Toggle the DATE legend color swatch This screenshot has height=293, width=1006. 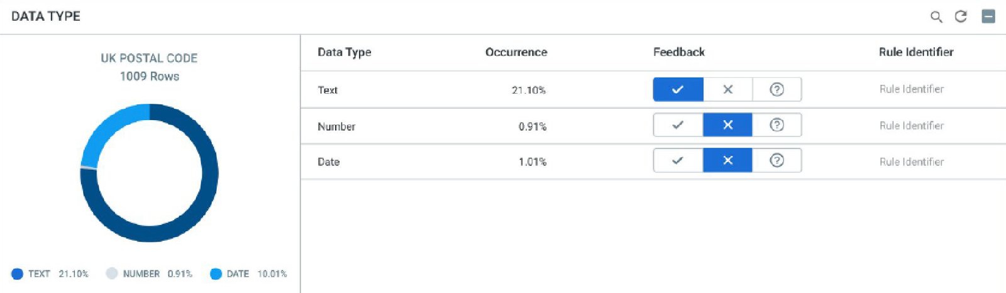pyautogui.click(x=216, y=274)
